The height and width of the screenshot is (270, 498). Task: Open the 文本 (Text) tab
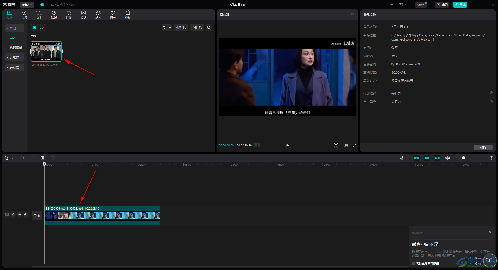(39, 15)
